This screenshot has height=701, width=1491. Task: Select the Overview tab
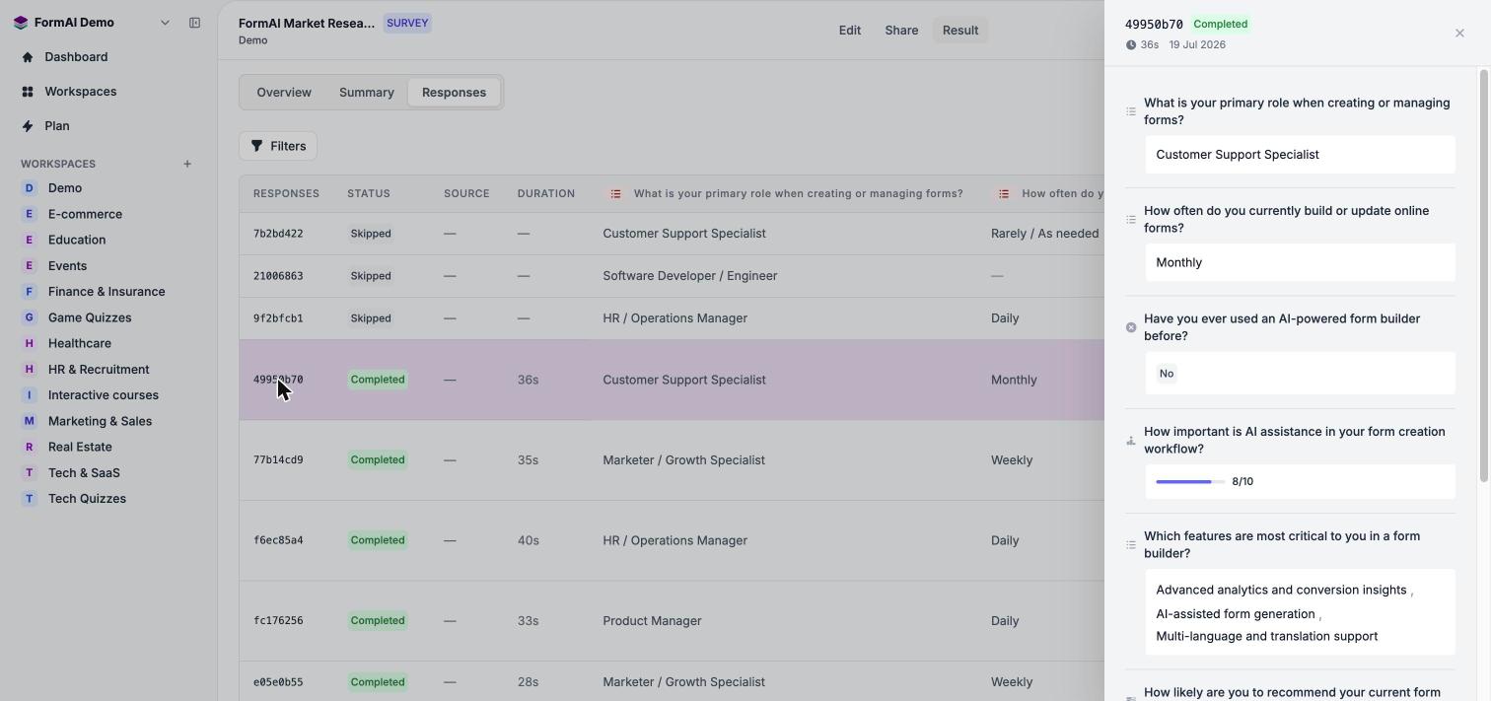coord(284,93)
